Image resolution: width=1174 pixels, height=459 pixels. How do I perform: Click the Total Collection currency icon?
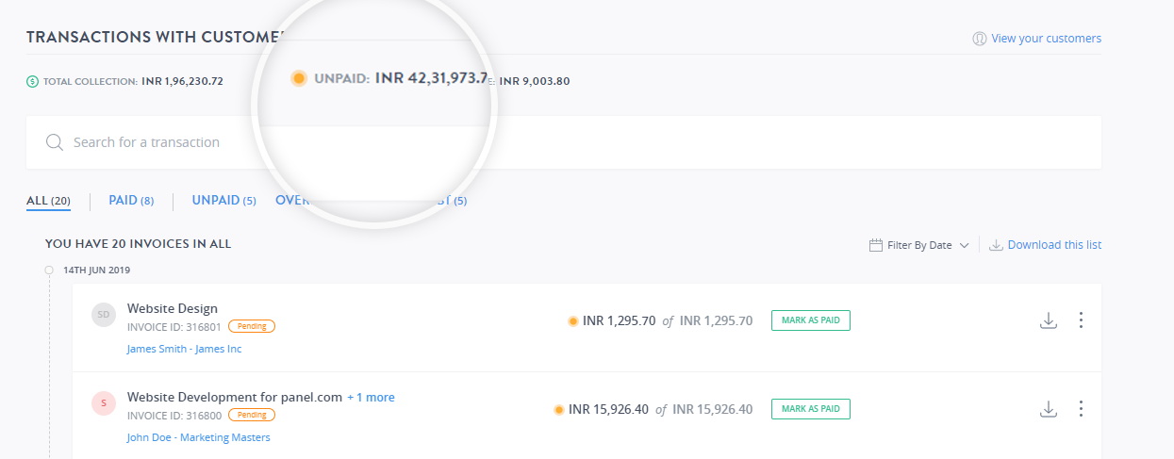click(33, 82)
